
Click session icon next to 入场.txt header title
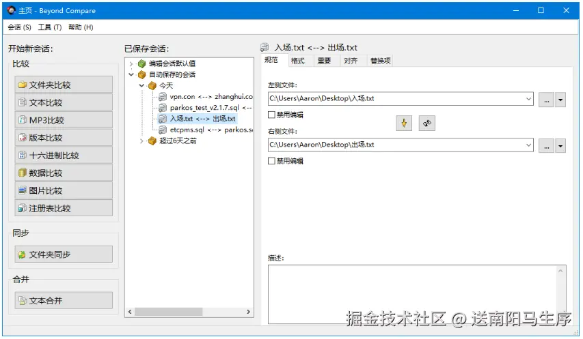coord(265,48)
